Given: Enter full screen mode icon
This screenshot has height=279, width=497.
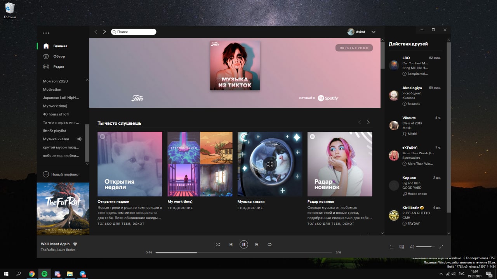Looking at the screenshot, I should pos(441,247).
